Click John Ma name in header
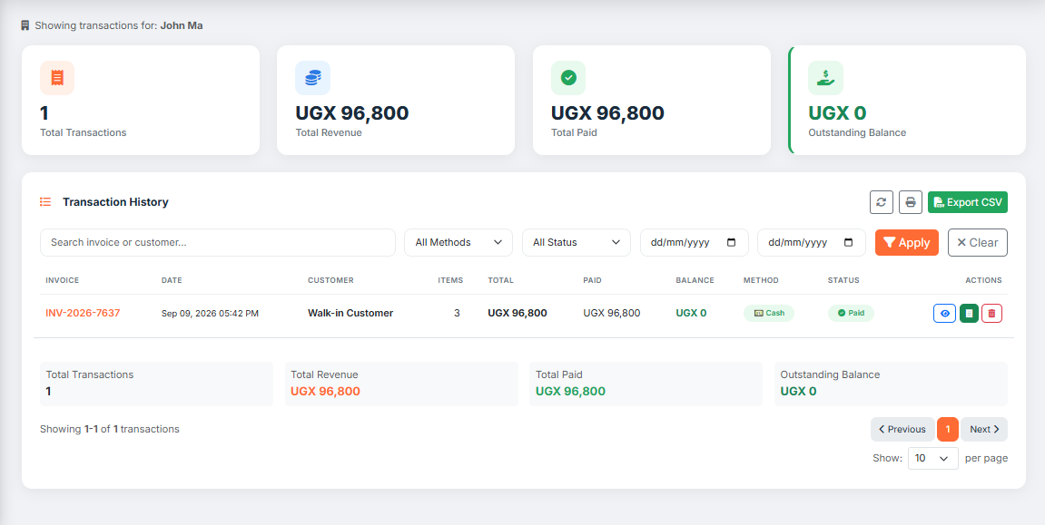This screenshot has width=1045, height=525. [182, 26]
